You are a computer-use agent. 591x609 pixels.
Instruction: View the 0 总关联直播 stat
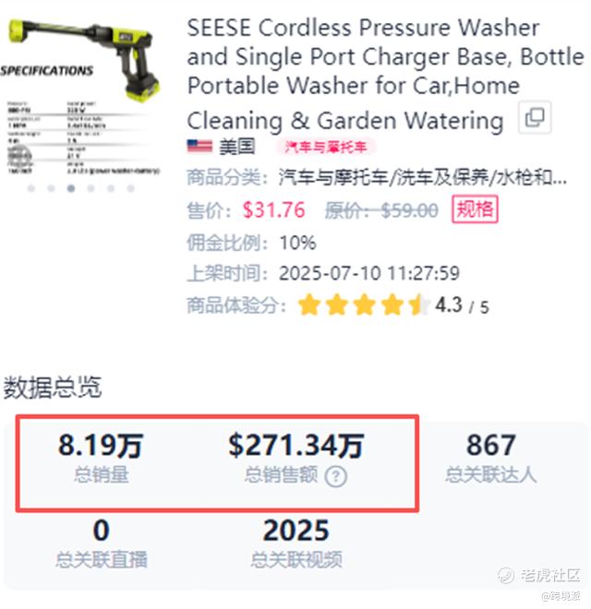pyautogui.click(x=101, y=543)
